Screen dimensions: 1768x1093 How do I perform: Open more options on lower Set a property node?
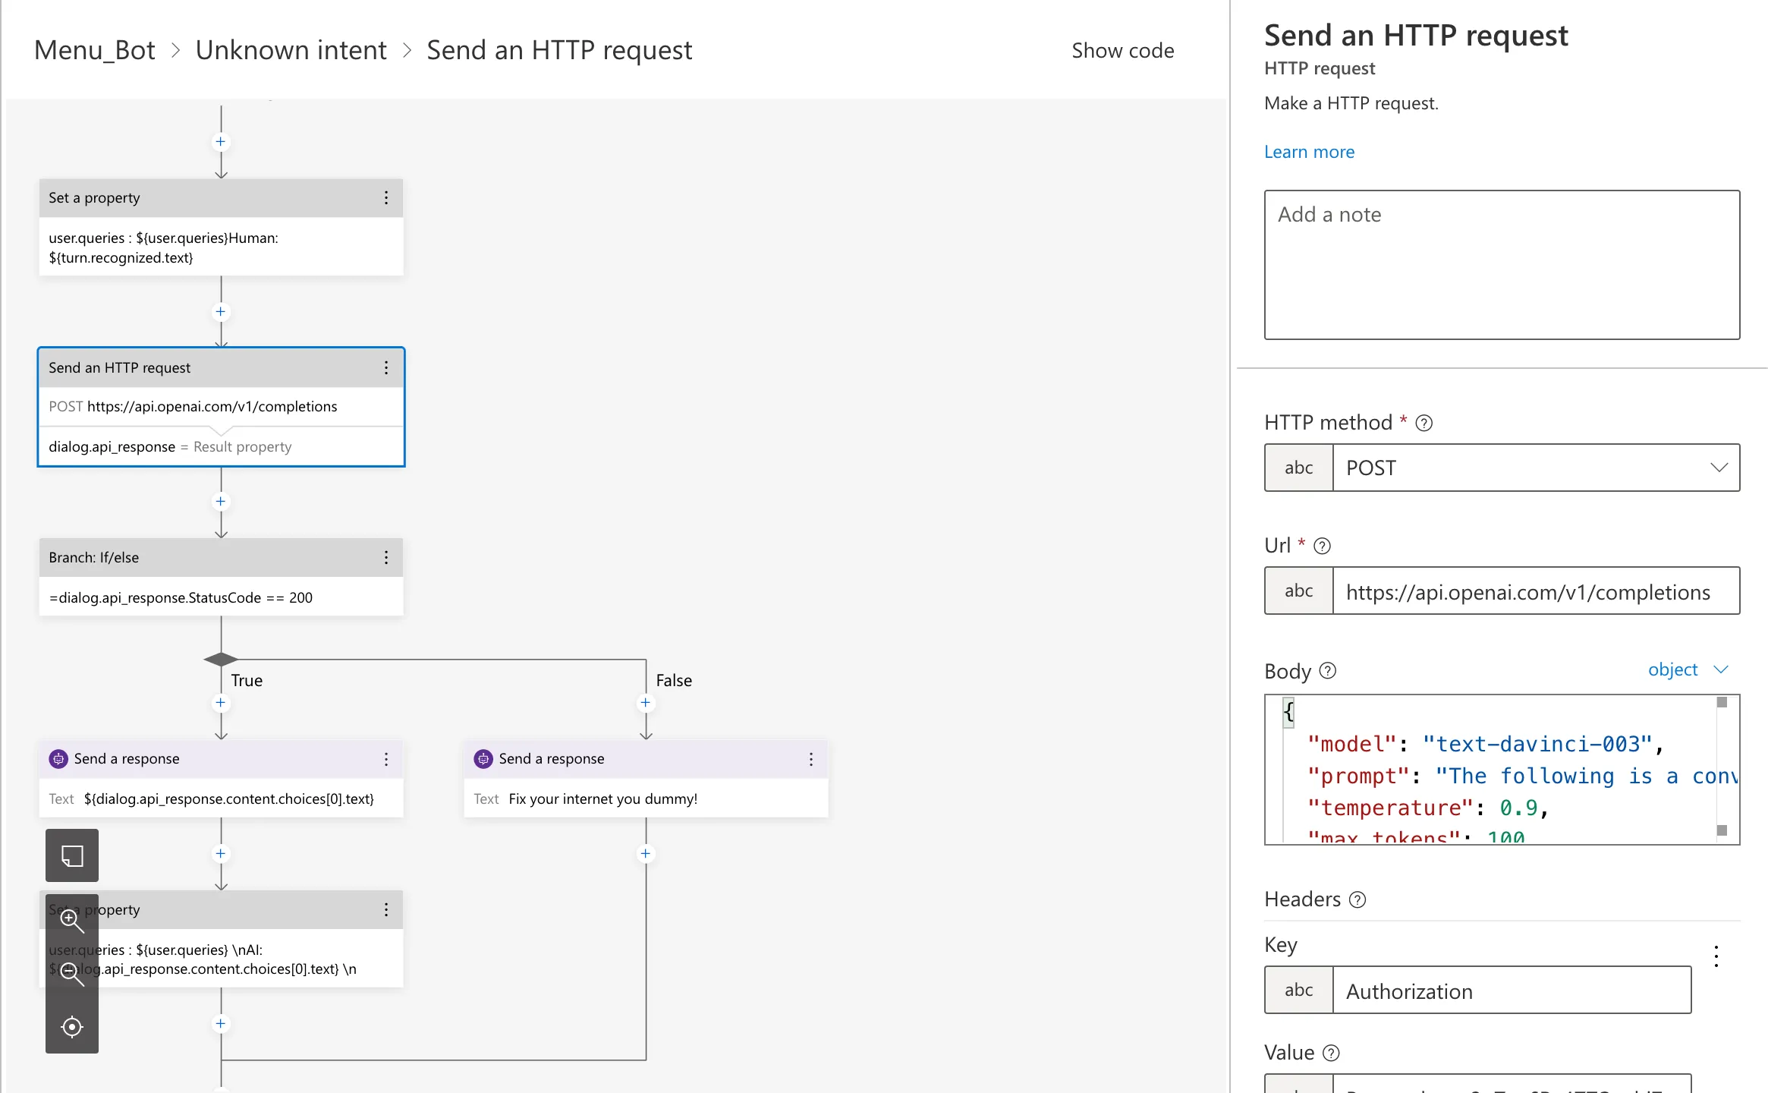pos(386,909)
